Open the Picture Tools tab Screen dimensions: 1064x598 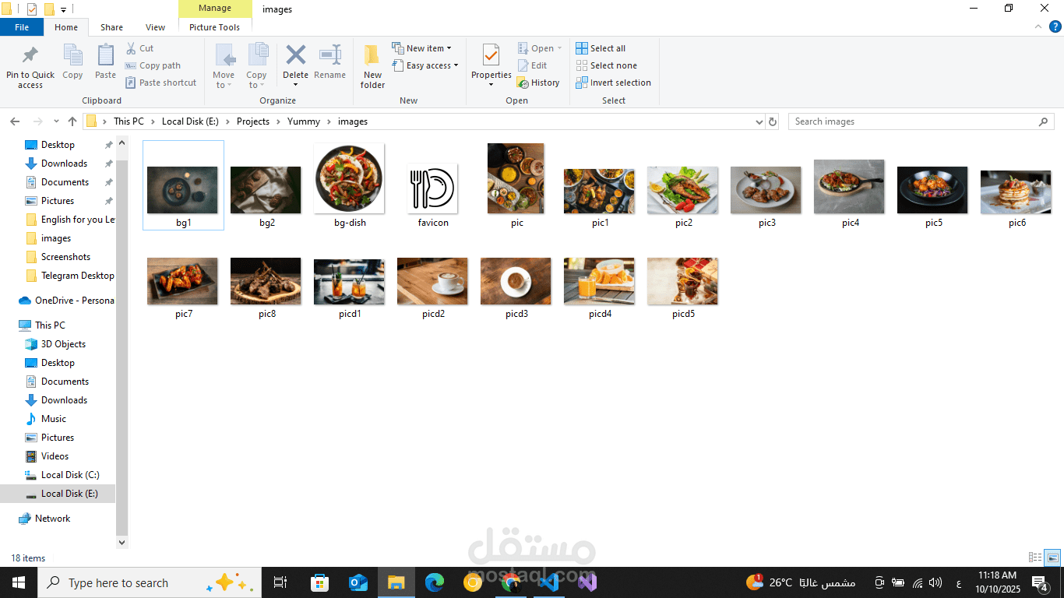(x=214, y=27)
